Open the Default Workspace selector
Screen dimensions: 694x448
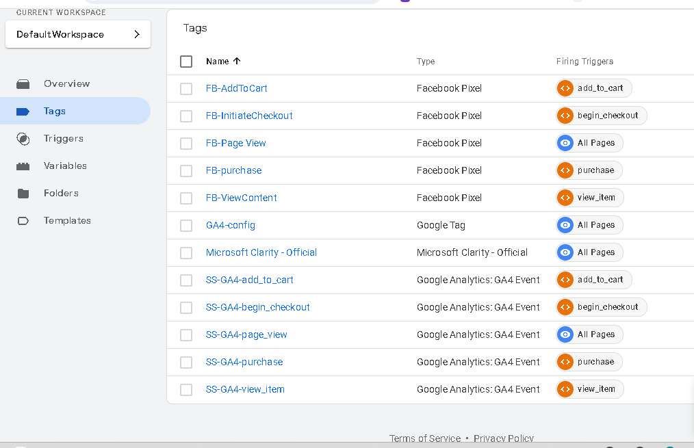78,34
